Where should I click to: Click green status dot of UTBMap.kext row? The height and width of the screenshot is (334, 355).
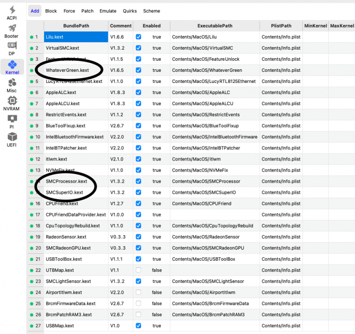[32, 271]
